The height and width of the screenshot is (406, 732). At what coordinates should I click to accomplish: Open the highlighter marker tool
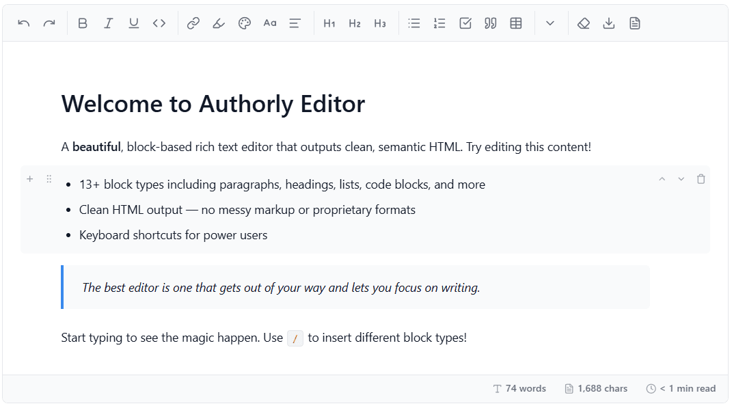(x=219, y=23)
